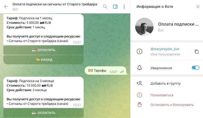Open the @starytreyder_bot username link
203x118 pixels.
pos(165,49)
